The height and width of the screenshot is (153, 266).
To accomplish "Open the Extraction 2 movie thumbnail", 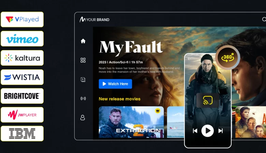I will (131, 122).
